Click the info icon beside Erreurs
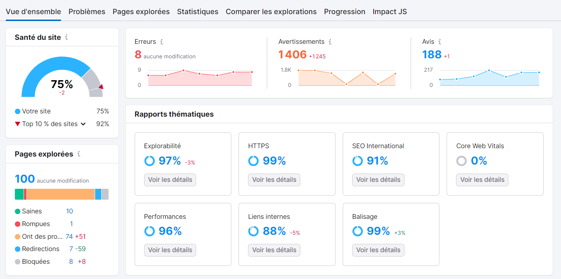 coord(162,42)
